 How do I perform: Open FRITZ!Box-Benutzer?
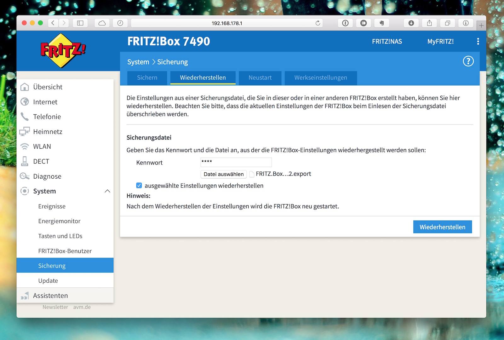tap(65, 251)
